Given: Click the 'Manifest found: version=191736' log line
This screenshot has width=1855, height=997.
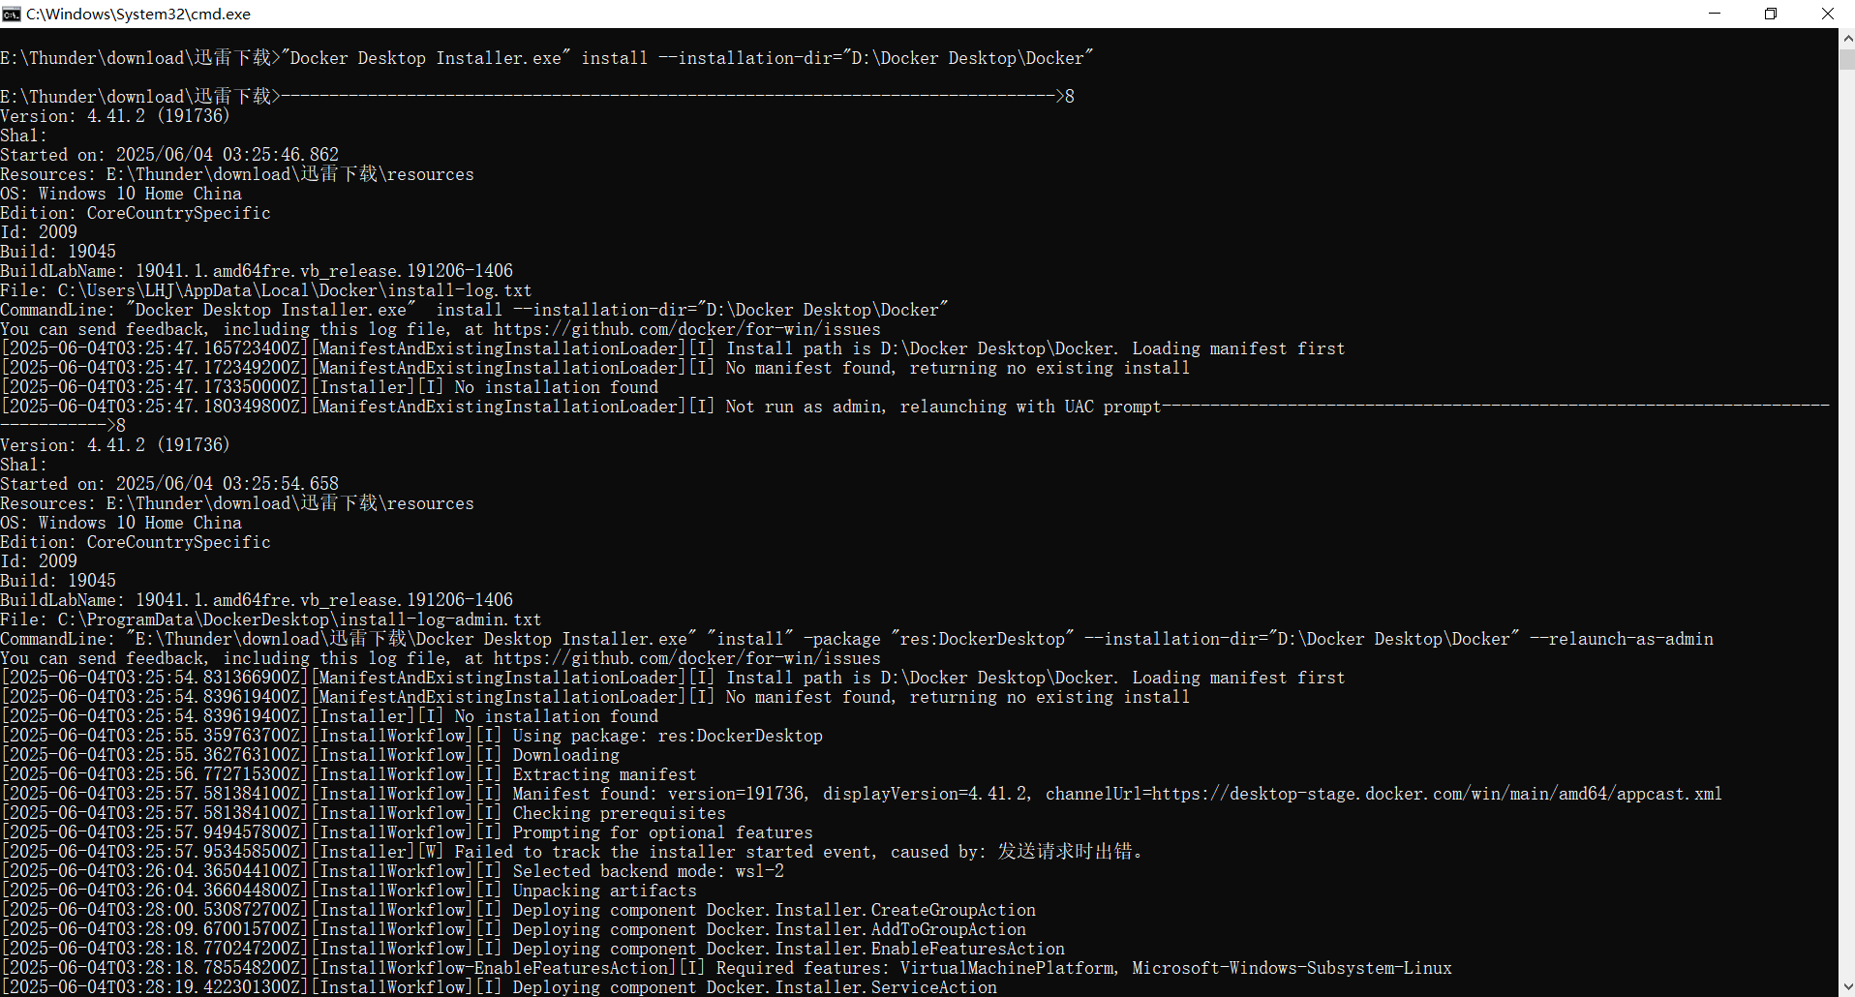Looking at the screenshot, I should pyautogui.click(x=862, y=794).
